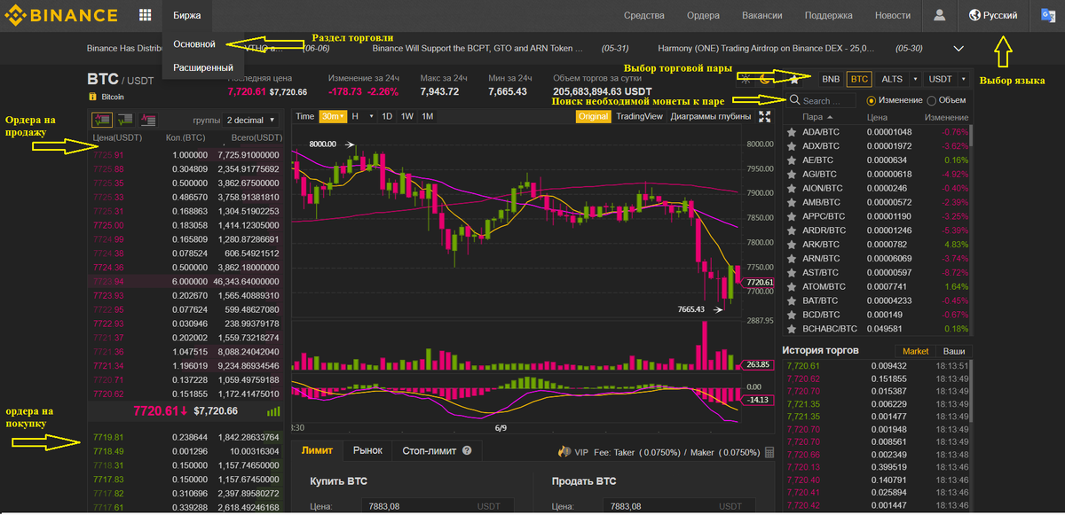Viewport: 1065px width, 515px height.
Task: Switch to the Рынок order tab
Action: [x=367, y=450]
